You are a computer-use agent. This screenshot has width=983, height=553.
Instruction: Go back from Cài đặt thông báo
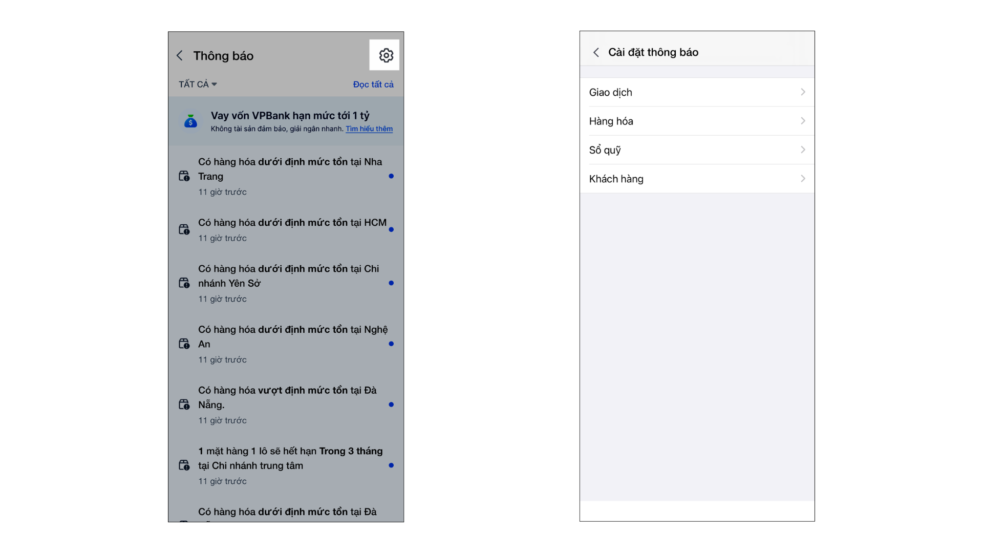coord(596,52)
